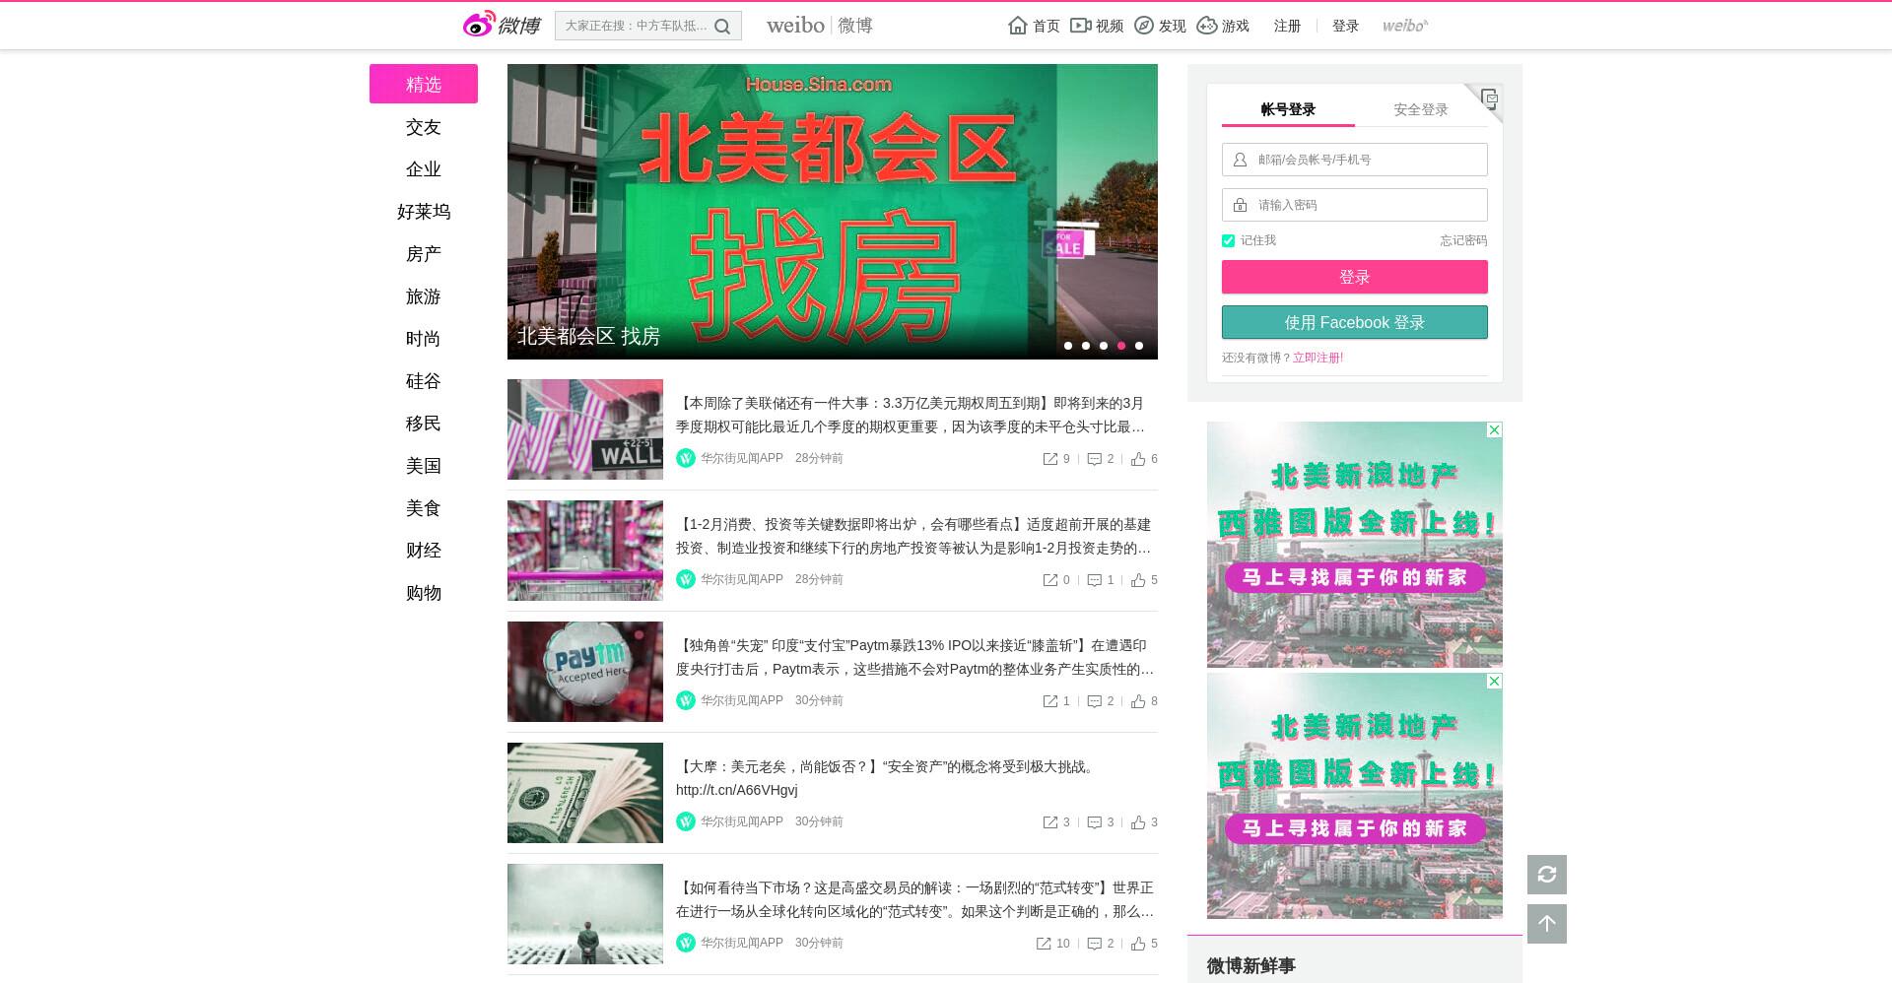Open the Paytm balloon thumbnail

point(585,672)
